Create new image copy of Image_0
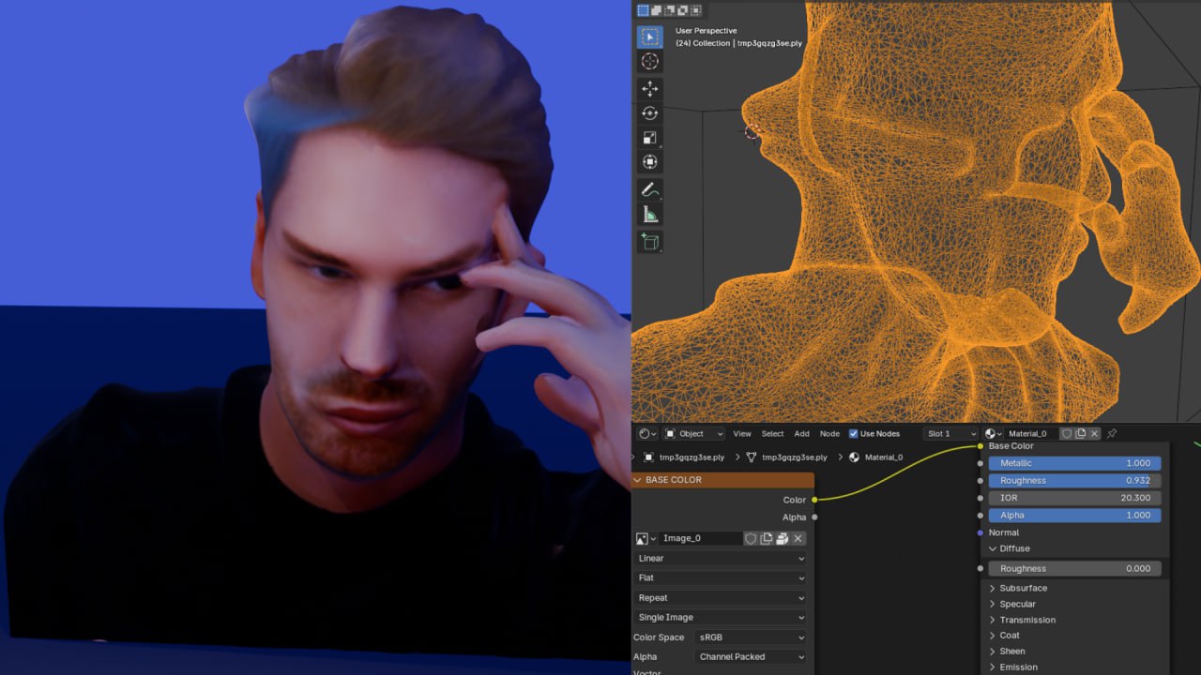 click(x=767, y=539)
